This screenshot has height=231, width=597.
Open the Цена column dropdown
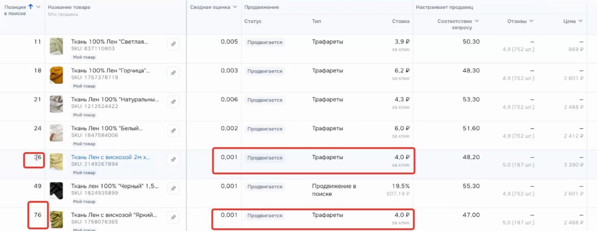pyautogui.click(x=580, y=21)
